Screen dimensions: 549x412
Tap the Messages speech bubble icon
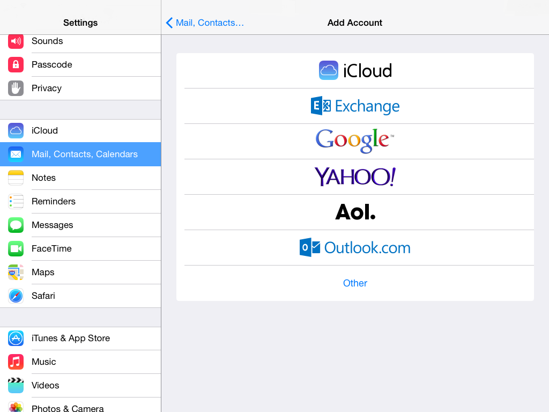point(16,225)
